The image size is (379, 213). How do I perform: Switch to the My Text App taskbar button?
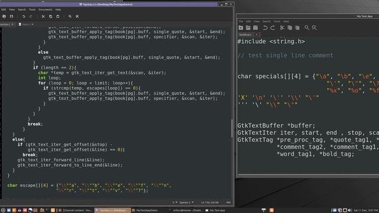pos(216,211)
